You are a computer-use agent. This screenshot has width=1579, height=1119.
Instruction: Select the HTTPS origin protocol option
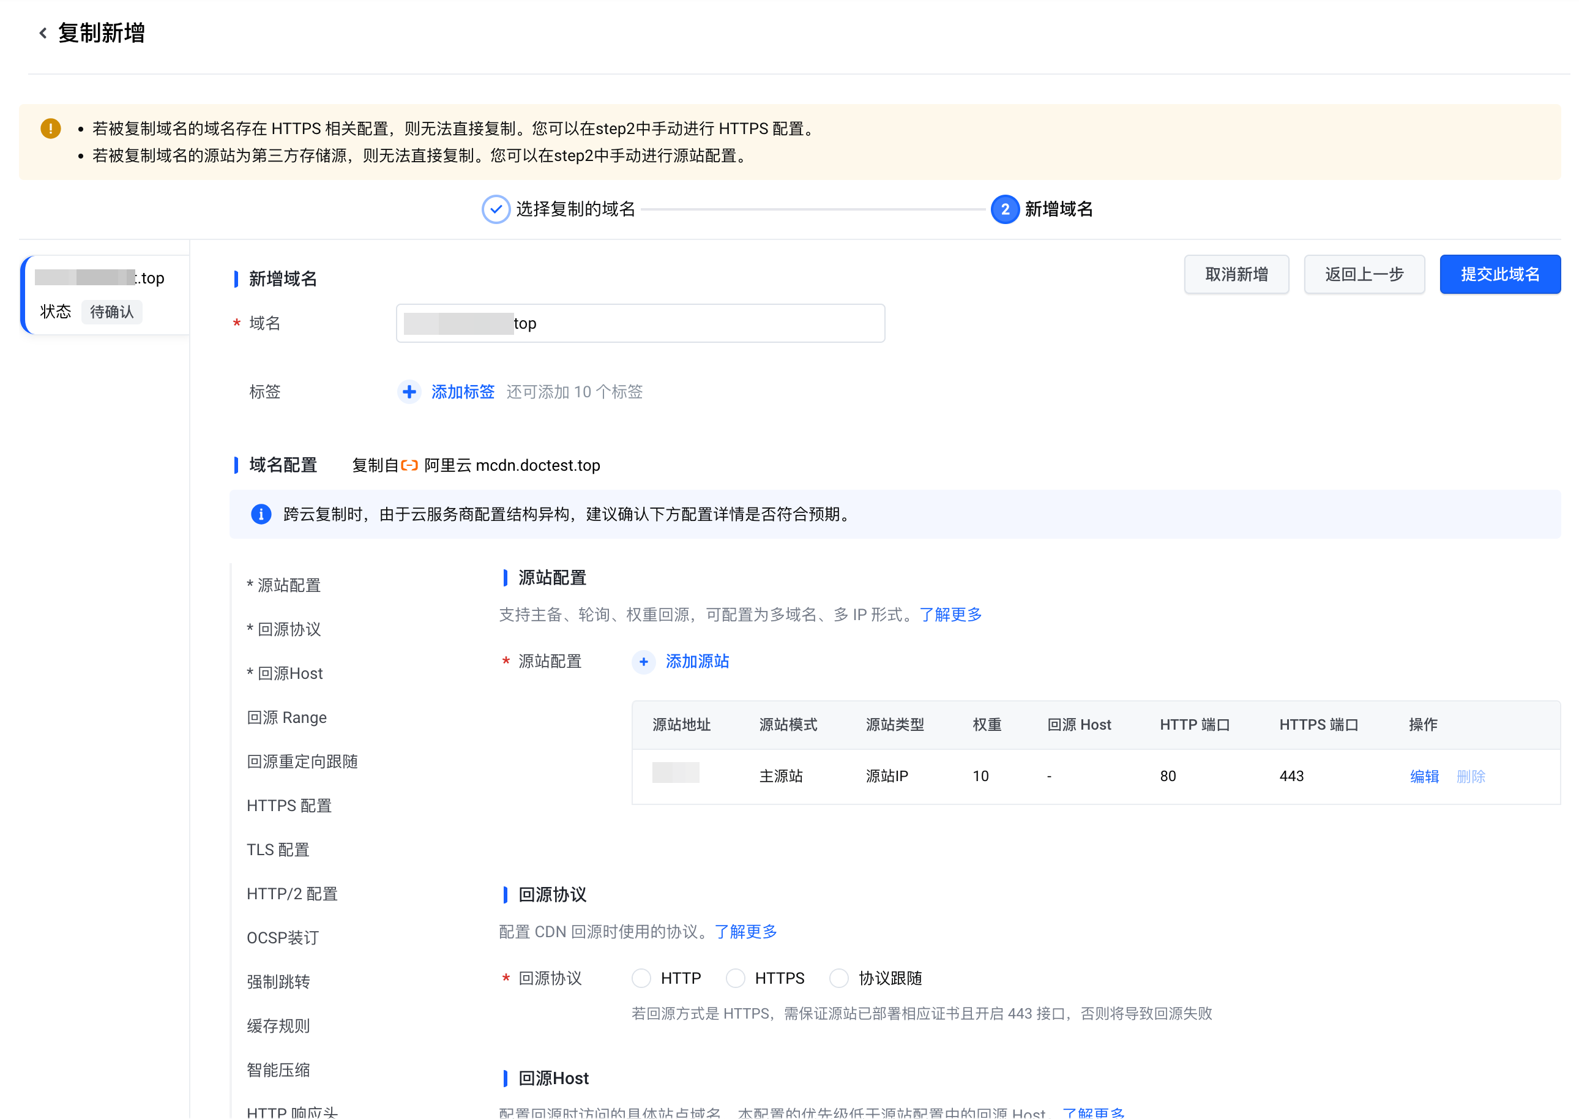click(x=736, y=978)
